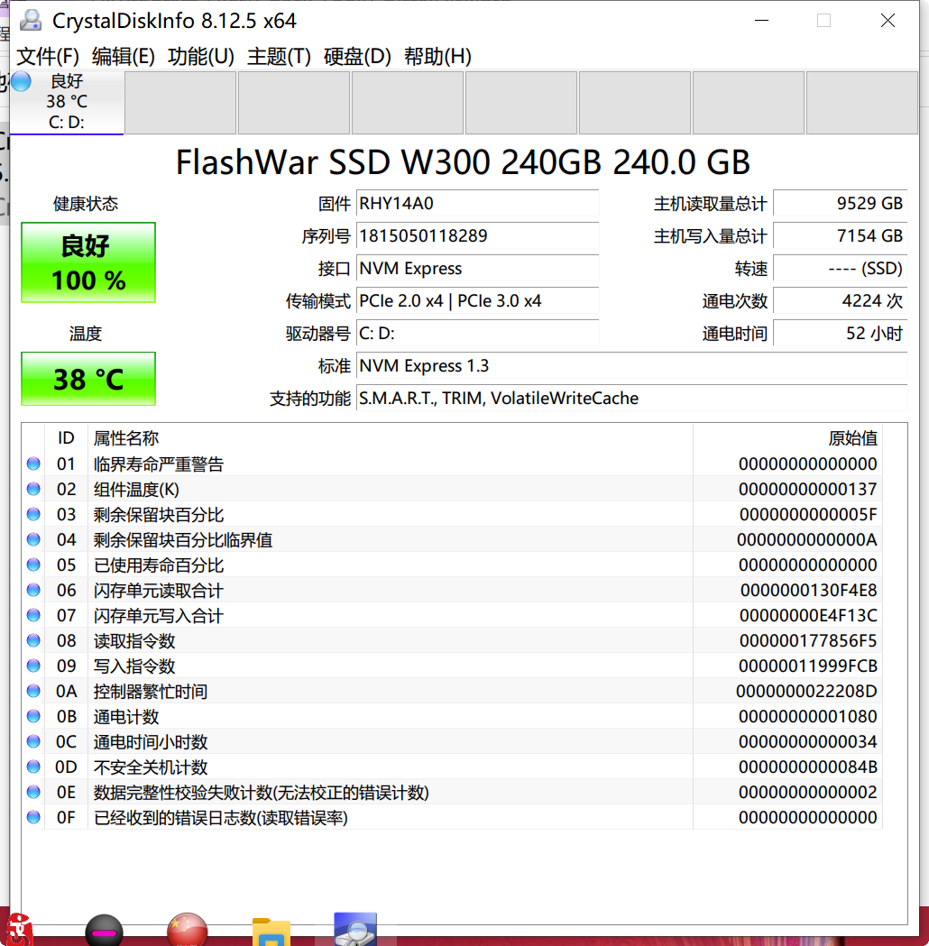Open the 硬盘(D) menu
Screen dimensions: 929x946
point(357,57)
